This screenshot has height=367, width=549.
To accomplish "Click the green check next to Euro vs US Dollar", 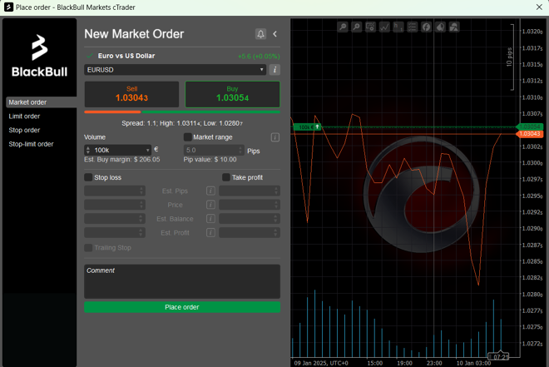I will [90, 56].
